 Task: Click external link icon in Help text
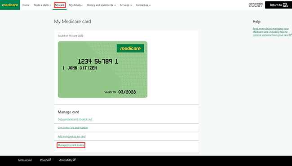coord(290,35)
